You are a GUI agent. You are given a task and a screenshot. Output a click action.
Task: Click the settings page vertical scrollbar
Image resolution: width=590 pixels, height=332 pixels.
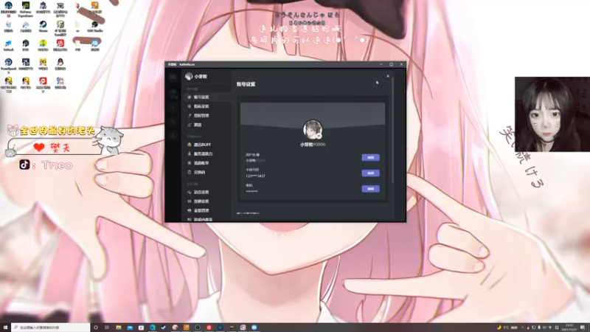point(392,130)
